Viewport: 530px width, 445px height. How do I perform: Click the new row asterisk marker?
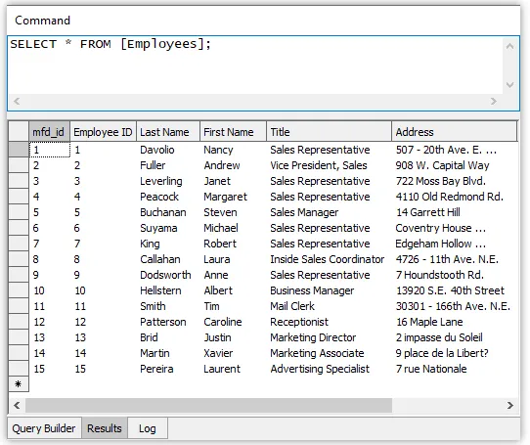(x=19, y=384)
